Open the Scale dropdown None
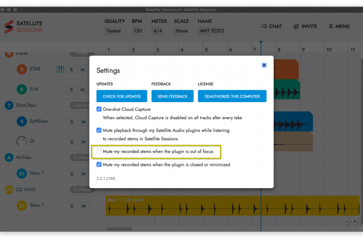The height and width of the screenshot is (241, 363). coord(181,31)
